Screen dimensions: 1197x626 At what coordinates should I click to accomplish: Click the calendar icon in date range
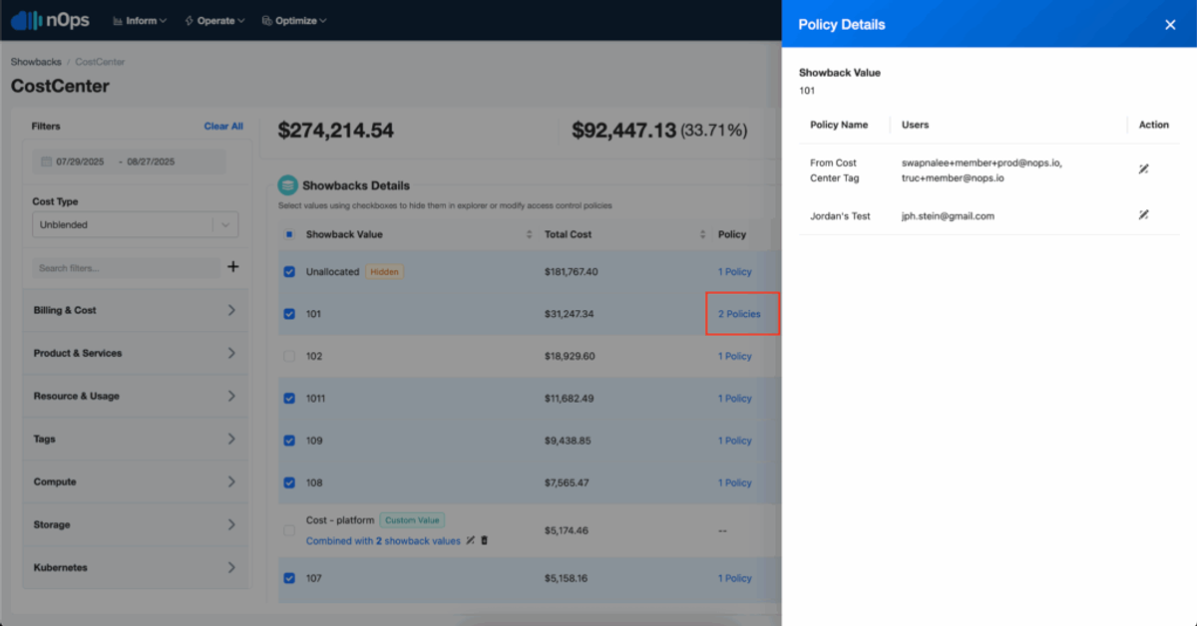(x=46, y=161)
